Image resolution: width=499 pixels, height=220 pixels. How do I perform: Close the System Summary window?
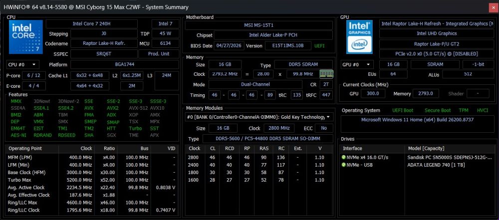[x=493, y=7]
